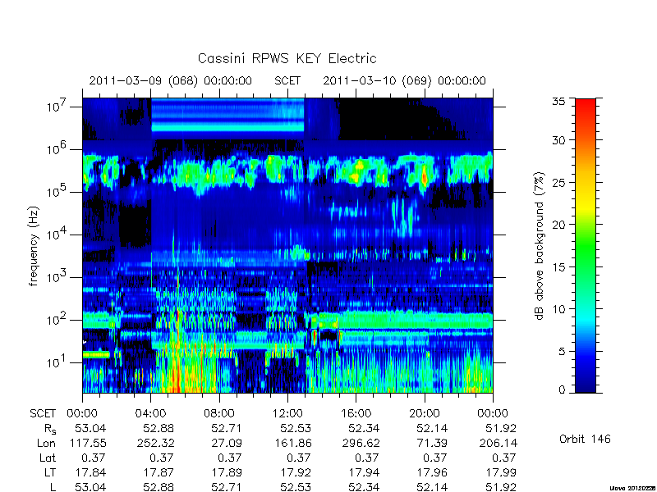Screen dimensions: 657x492
Task: Click the 10^3 frequency tick label
Action: 57,277
